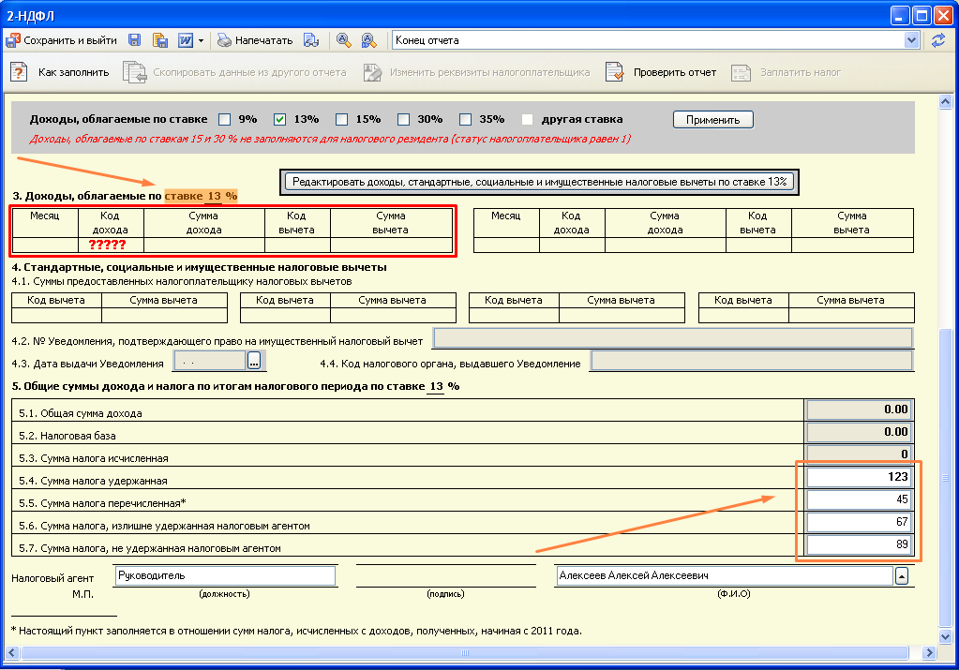Minimize the 2-НДФЛ window
Viewport: 959px width, 670px height.
(x=900, y=16)
